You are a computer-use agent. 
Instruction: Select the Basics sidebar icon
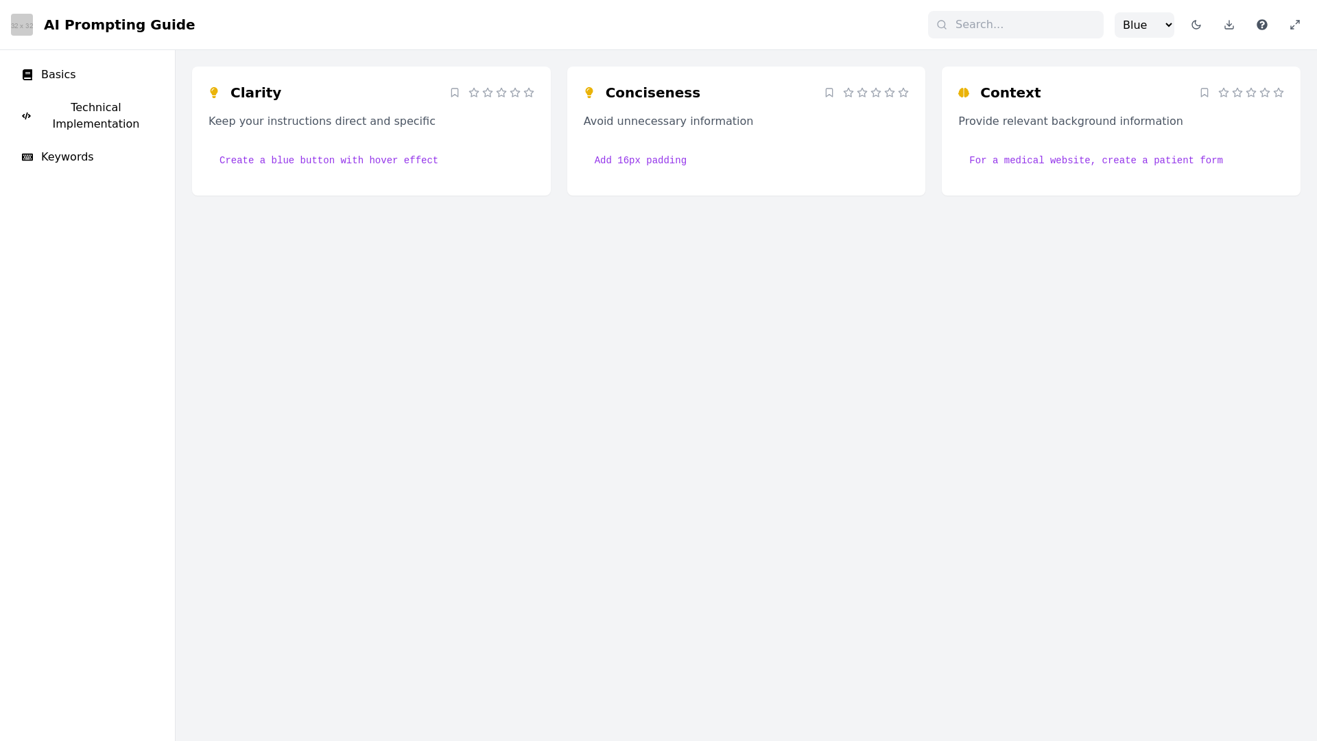pos(27,74)
